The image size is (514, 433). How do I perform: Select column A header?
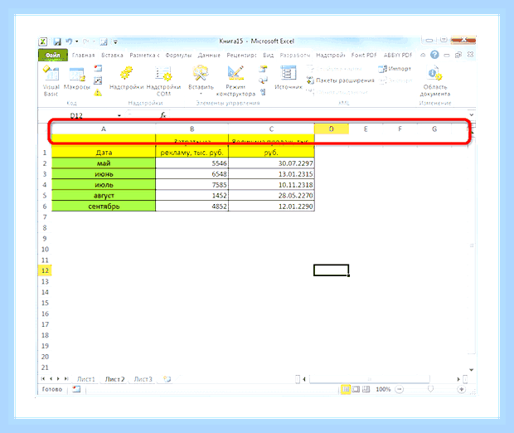(x=104, y=129)
